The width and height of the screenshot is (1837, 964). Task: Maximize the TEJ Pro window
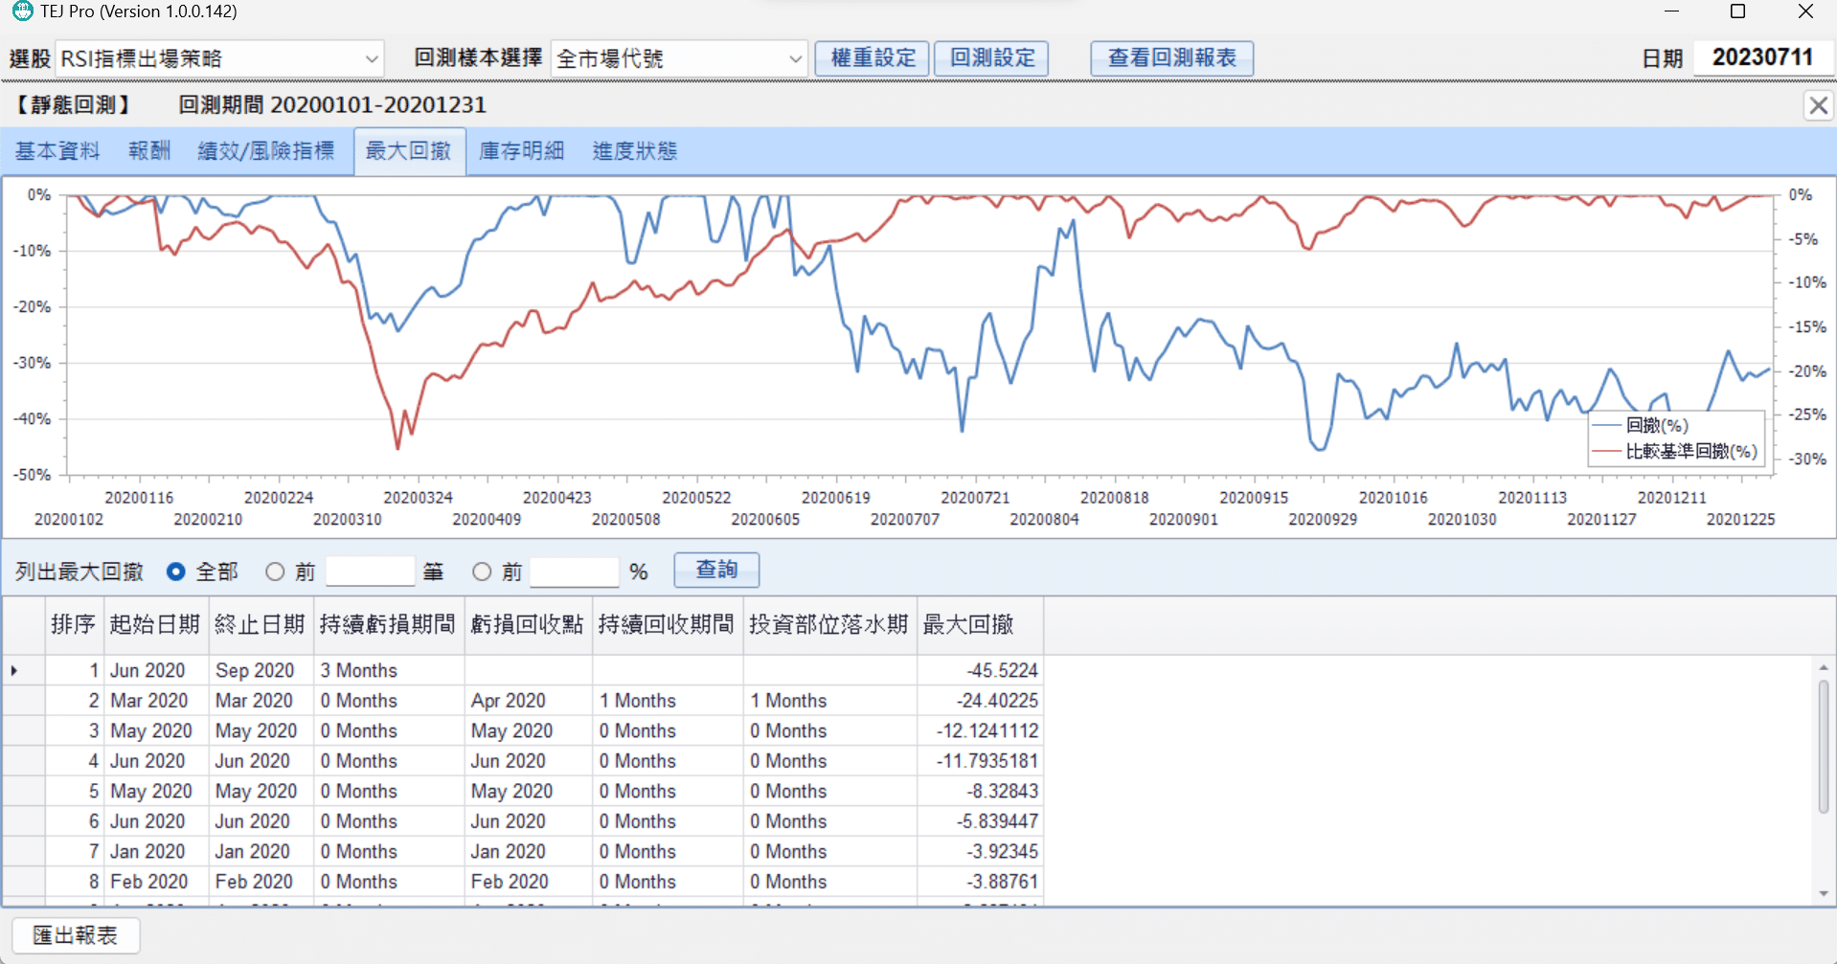(1737, 11)
